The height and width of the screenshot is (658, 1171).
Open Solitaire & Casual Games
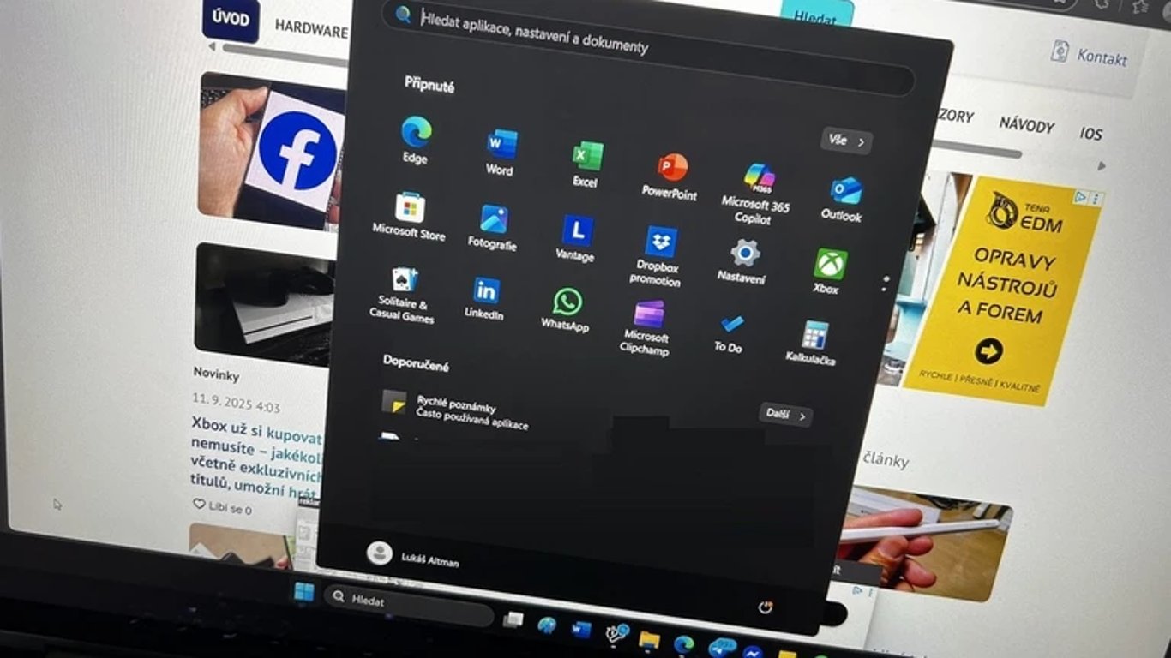pos(402,295)
